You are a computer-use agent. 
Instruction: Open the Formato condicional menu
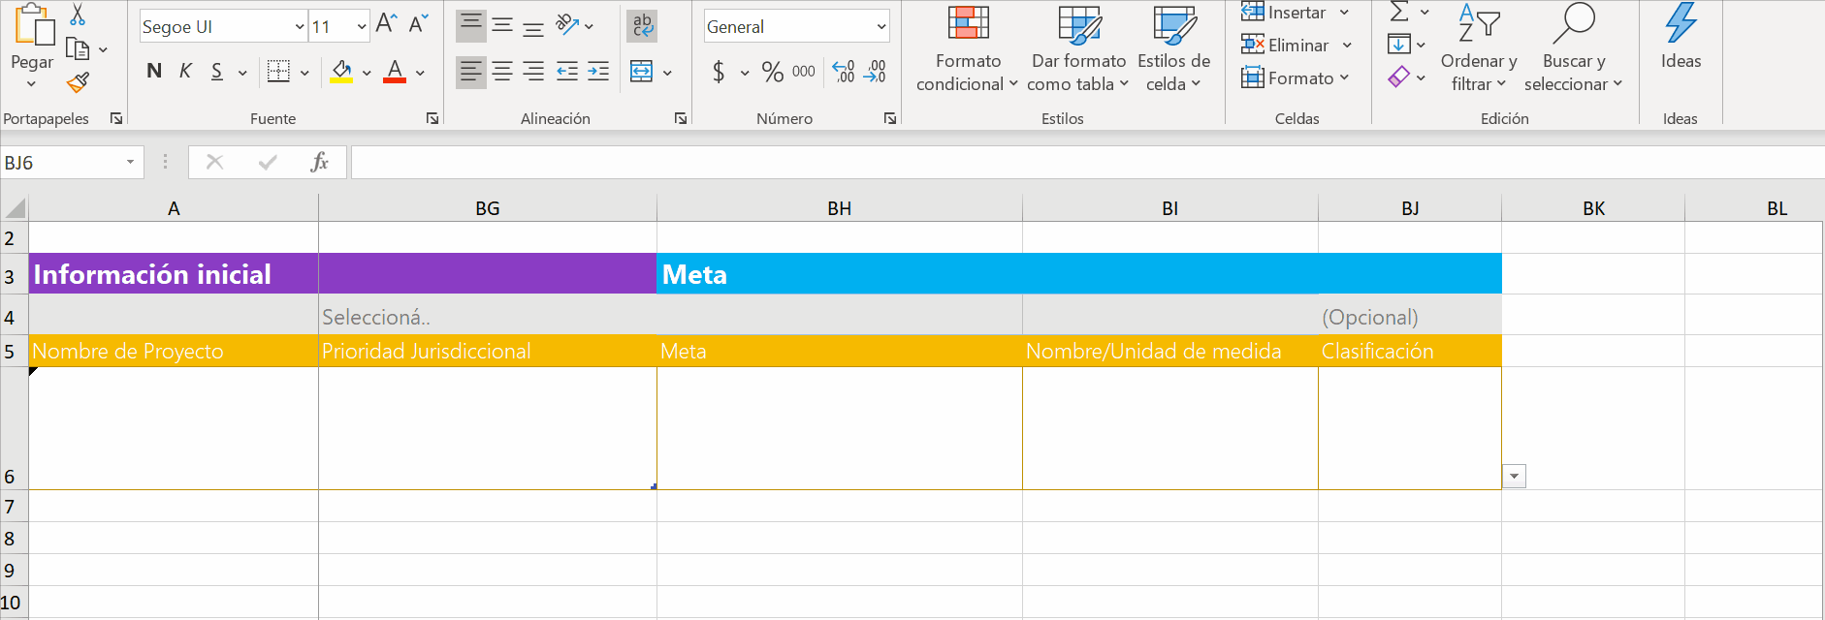tap(967, 48)
